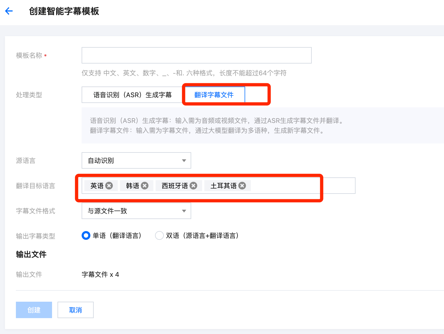This screenshot has width=444, height=334.
Task: Remove the 西班牙语 language tag
Action: click(193, 186)
